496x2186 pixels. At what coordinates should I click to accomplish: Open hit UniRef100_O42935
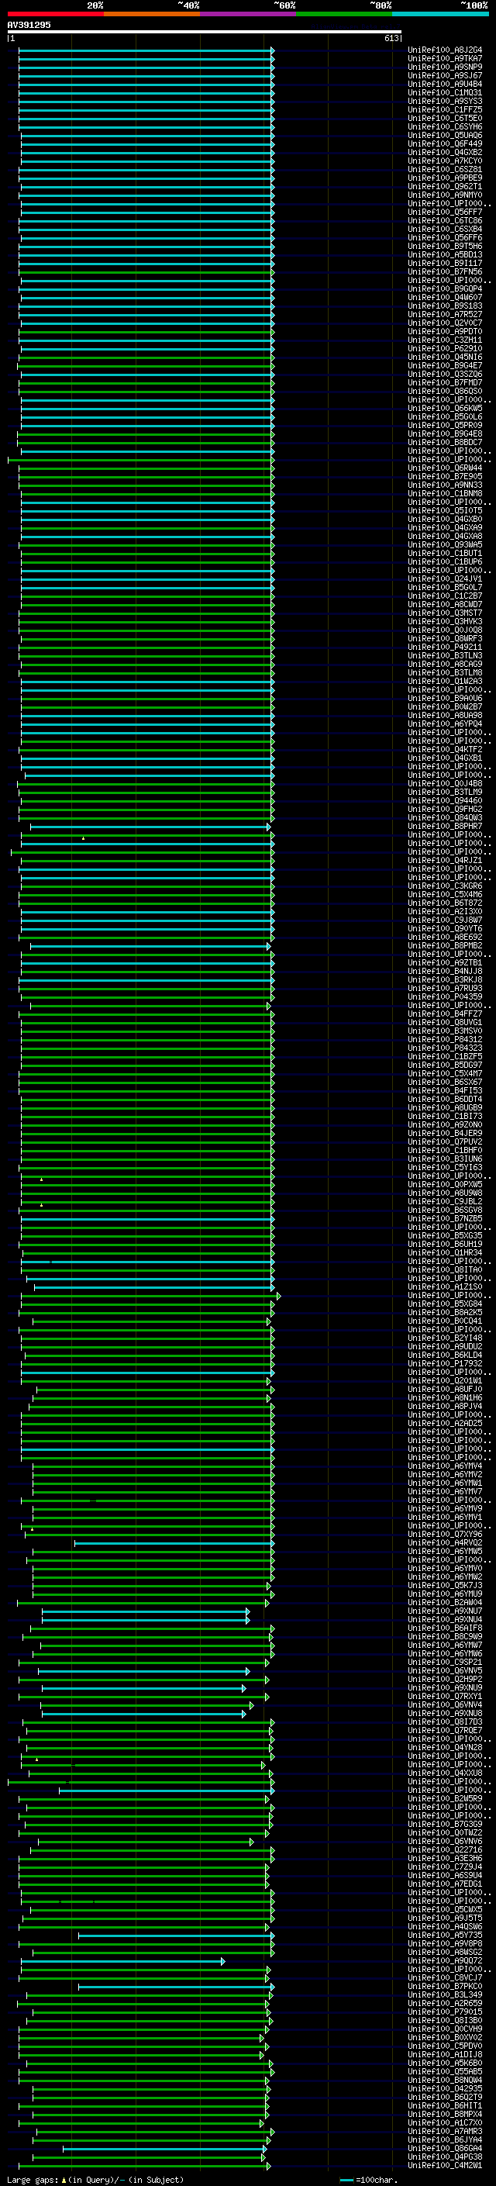click(445, 2088)
